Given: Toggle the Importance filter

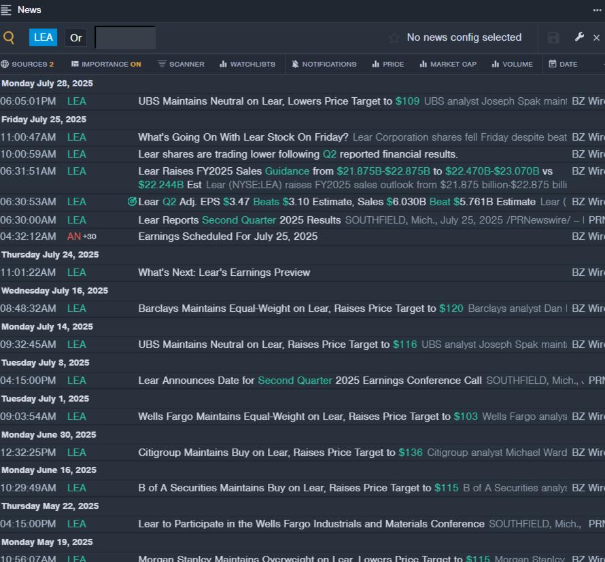Looking at the screenshot, I should 106,64.
